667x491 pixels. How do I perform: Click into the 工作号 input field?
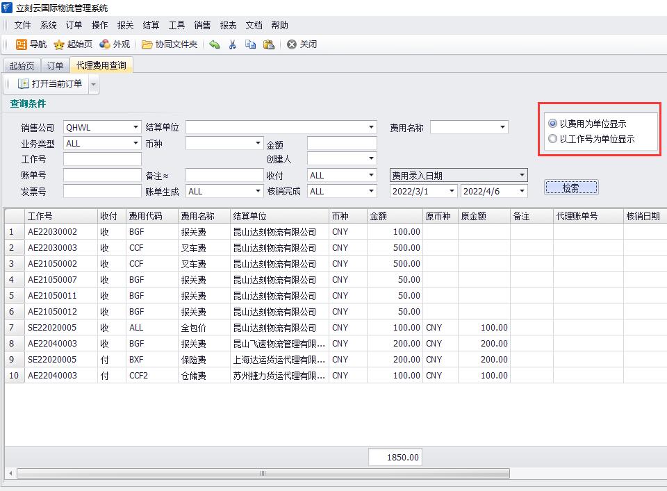tap(102, 159)
